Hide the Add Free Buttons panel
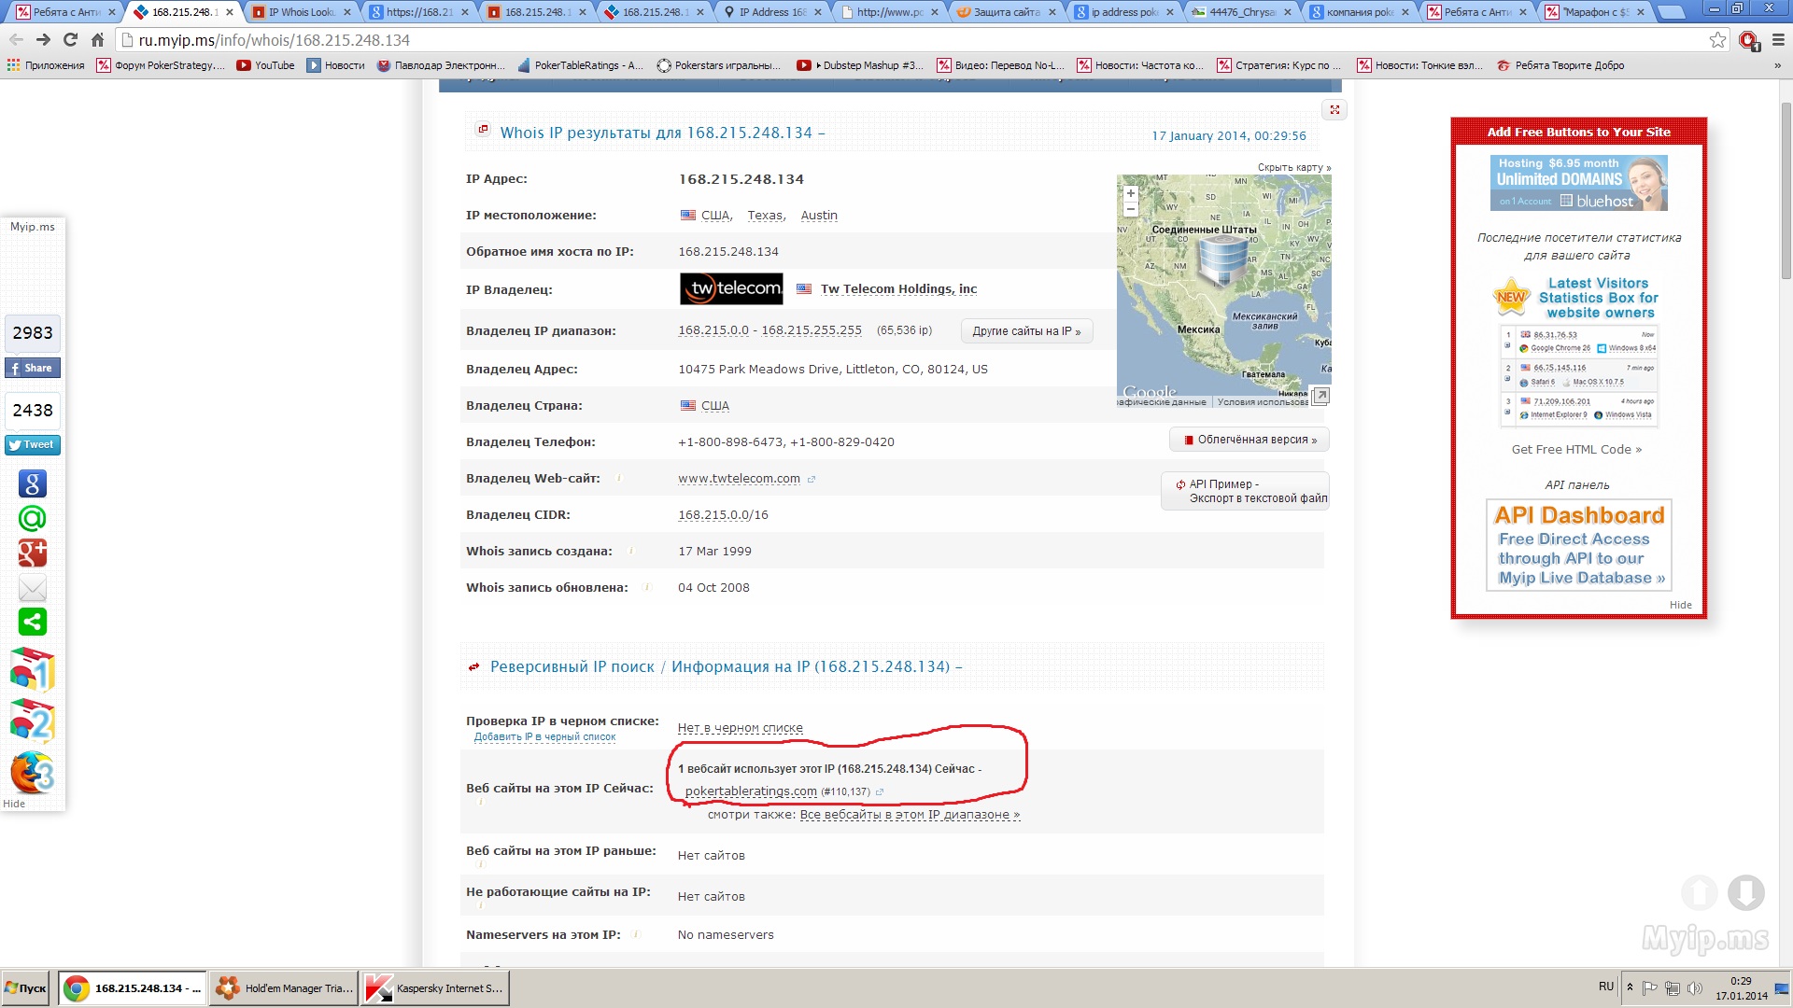1793x1008 pixels. 1680,605
